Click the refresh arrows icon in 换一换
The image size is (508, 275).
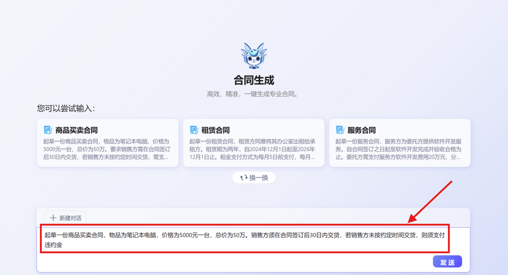(x=244, y=178)
